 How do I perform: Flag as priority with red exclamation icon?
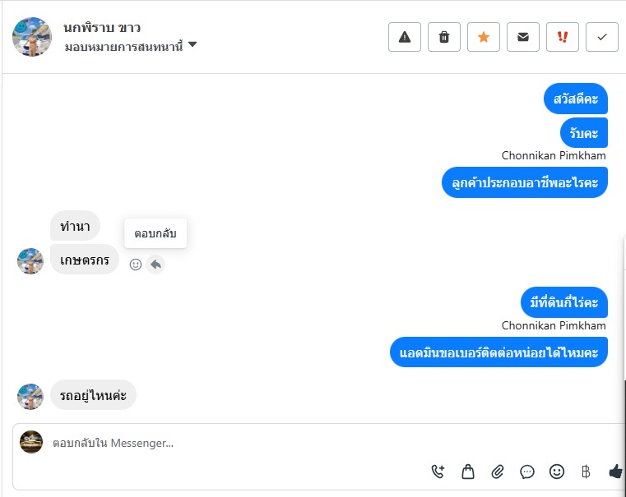coord(563,37)
